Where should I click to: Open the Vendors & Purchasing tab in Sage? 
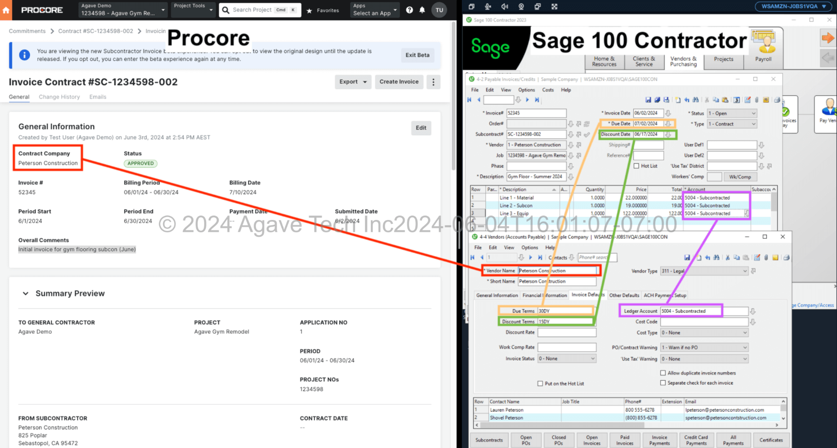point(683,62)
